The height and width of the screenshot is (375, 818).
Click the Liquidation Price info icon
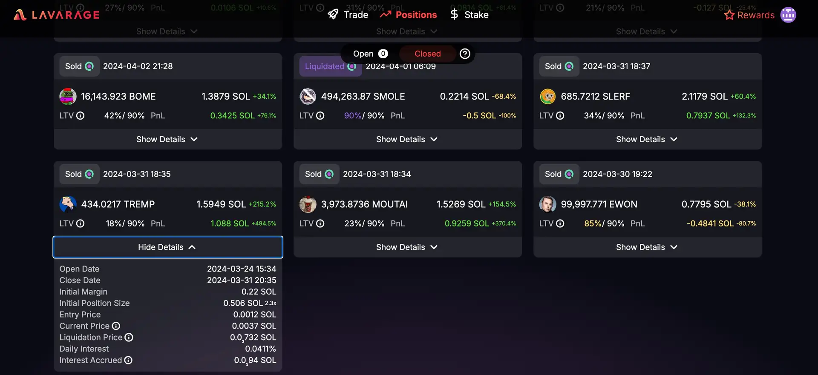(x=129, y=338)
